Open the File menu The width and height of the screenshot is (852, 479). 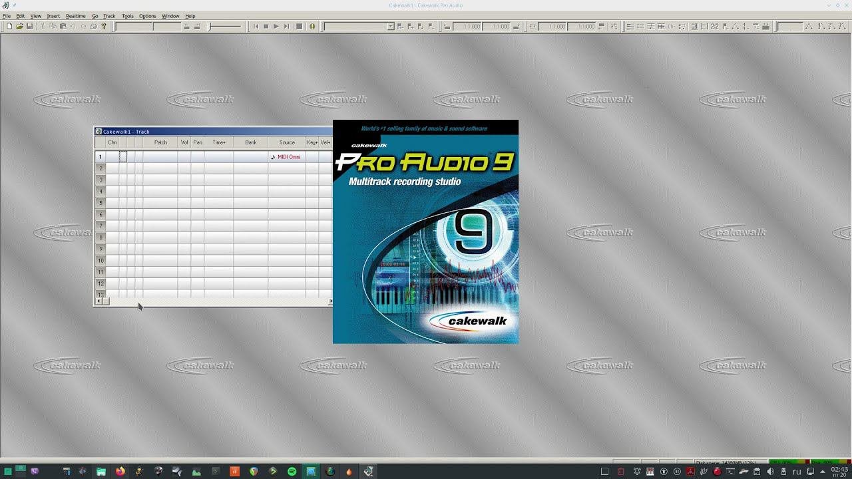[7, 16]
